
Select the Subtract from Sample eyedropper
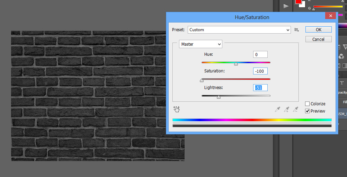(295, 109)
